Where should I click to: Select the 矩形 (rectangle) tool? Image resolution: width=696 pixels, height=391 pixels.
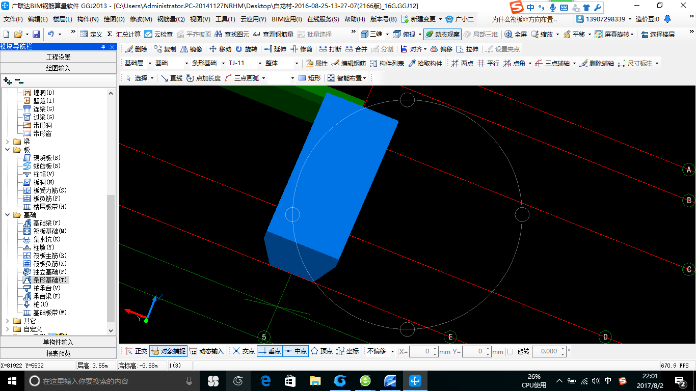tap(310, 78)
